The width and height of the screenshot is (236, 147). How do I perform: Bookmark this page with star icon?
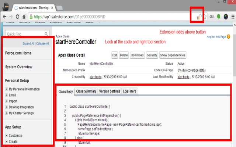205,17
